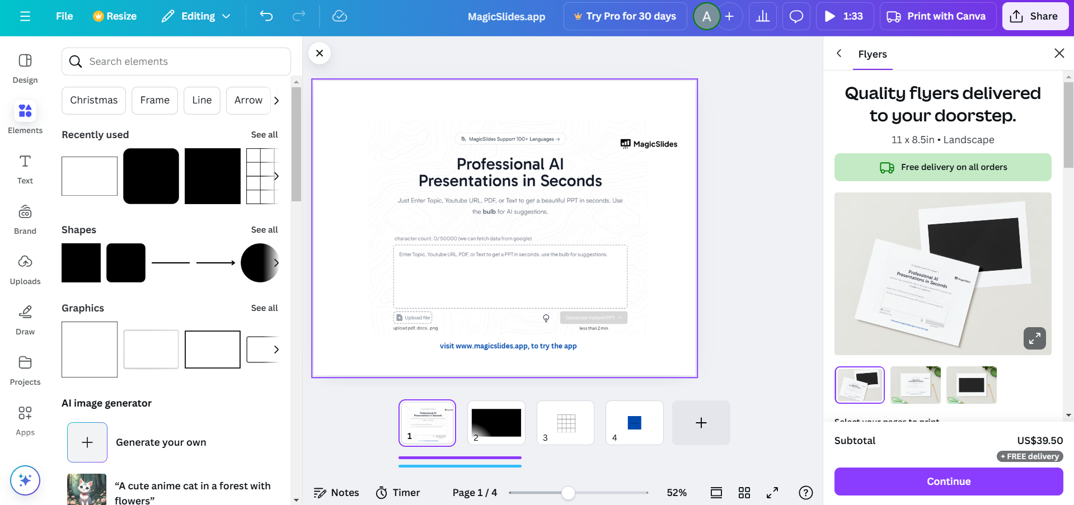Viewport: 1074px width, 505px height.
Task: Select the Elements sidebar tab
Action: [25, 117]
